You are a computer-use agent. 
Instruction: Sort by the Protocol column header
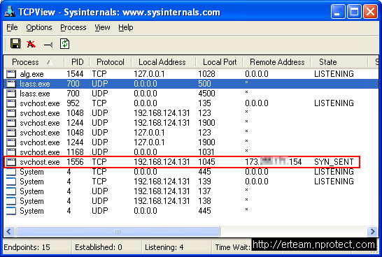pyautogui.click(x=111, y=62)
